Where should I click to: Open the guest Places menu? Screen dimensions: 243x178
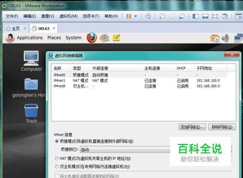click(54, 38)
